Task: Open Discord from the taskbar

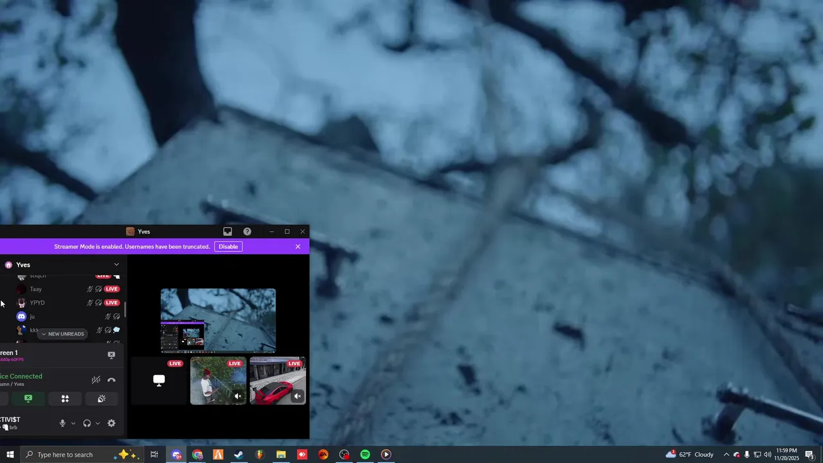Action: [176, 455]
